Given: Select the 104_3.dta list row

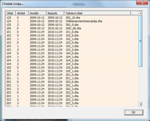Looking at the screenshot, I should [72, 64].
